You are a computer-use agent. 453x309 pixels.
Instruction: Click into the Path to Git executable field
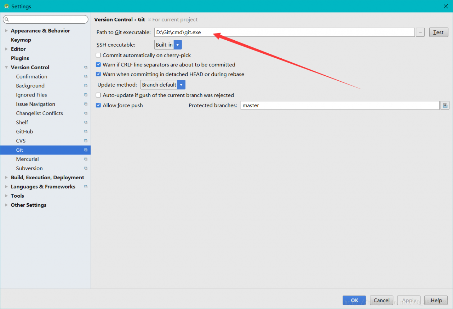pos(284,33)
